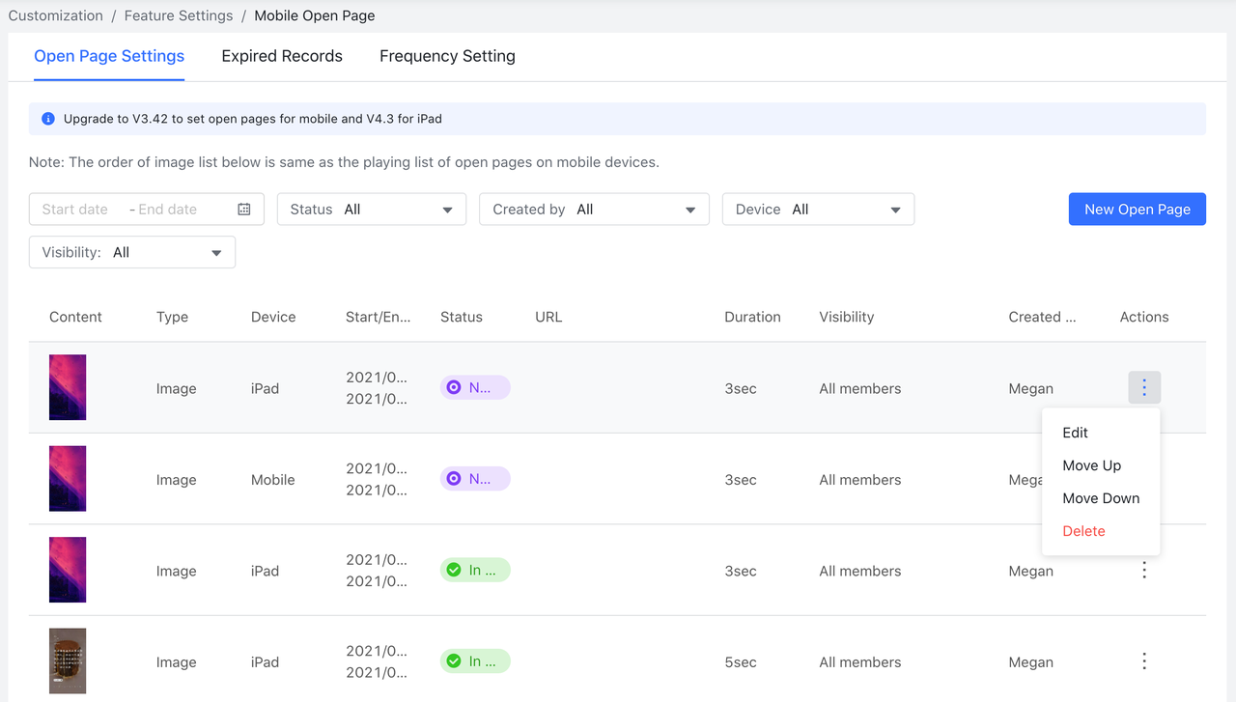Screen dimensions: 1236x702
Task: Open the three-dot actions icon on the third row
Action: [1144, 570]
